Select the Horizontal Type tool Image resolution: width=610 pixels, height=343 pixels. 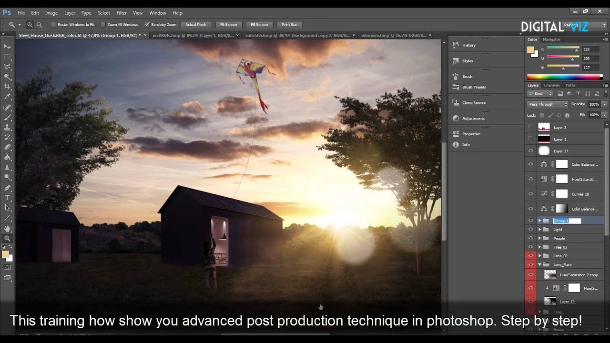[7, 197]
